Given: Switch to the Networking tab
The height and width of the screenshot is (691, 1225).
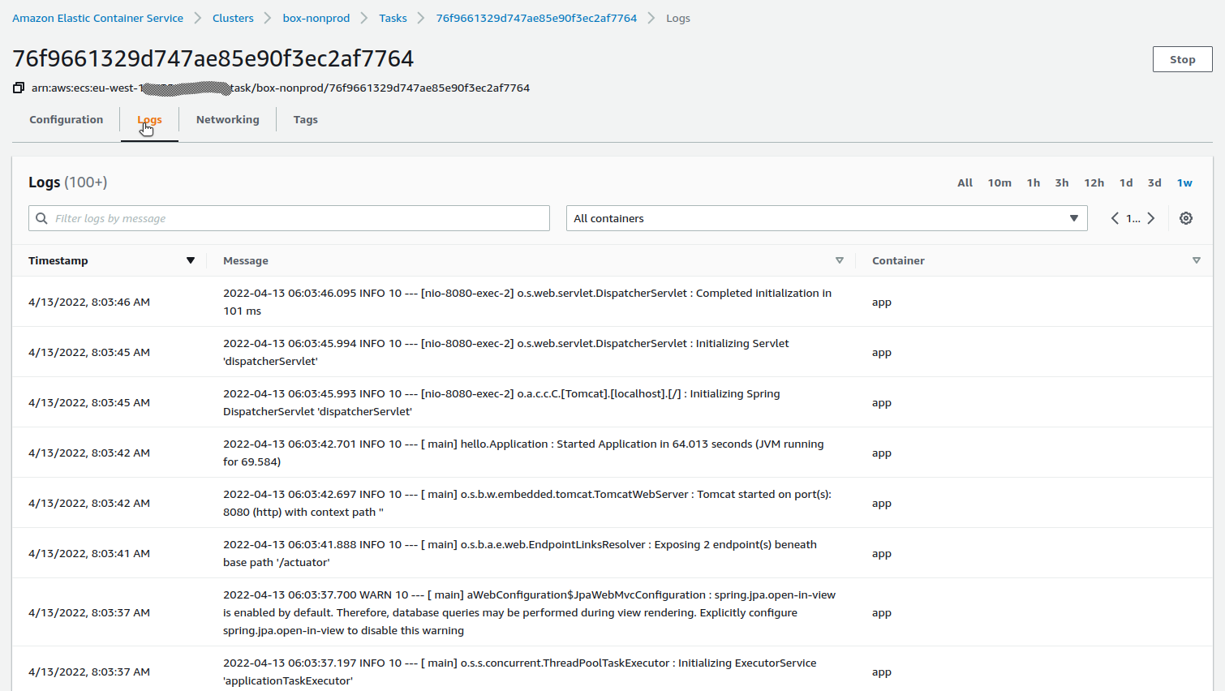Looking at the screenshot, I should coord(227,119).
